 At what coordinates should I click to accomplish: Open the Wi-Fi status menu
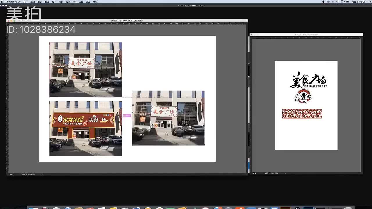pyautogui.click(x=337, y=2)
